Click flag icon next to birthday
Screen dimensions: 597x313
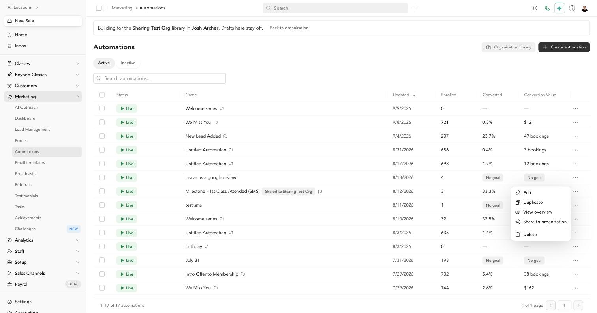coord(207,246)
